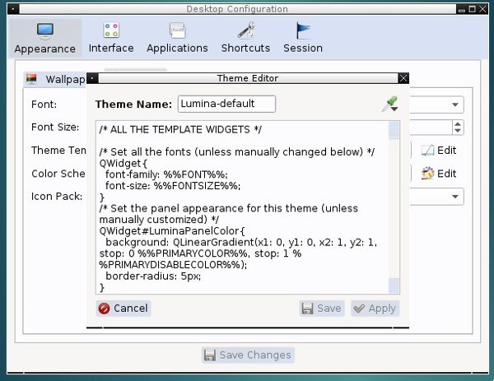Screen dimensions: 494x381
Task: Edit the theme template
Action: (x=439, y=151)
